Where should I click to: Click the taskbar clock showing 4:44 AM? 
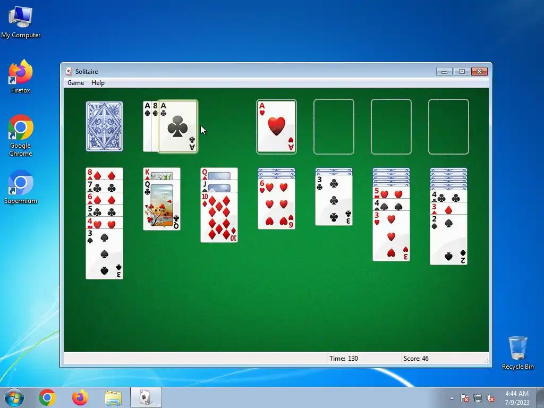(517, 398)
